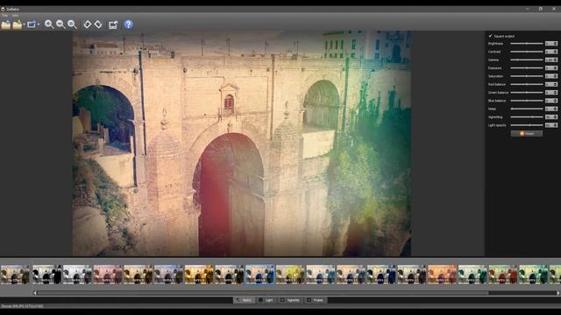
Task: Click the Contrast value spinner
Action: (x=551, y=52)
